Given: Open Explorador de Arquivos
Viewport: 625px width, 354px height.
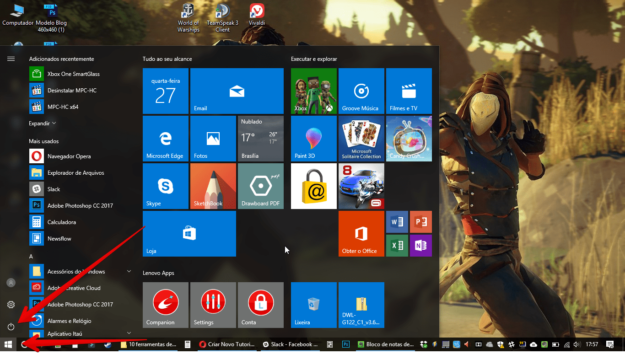Looking at the screenshot, I should [x=78, y=172].
